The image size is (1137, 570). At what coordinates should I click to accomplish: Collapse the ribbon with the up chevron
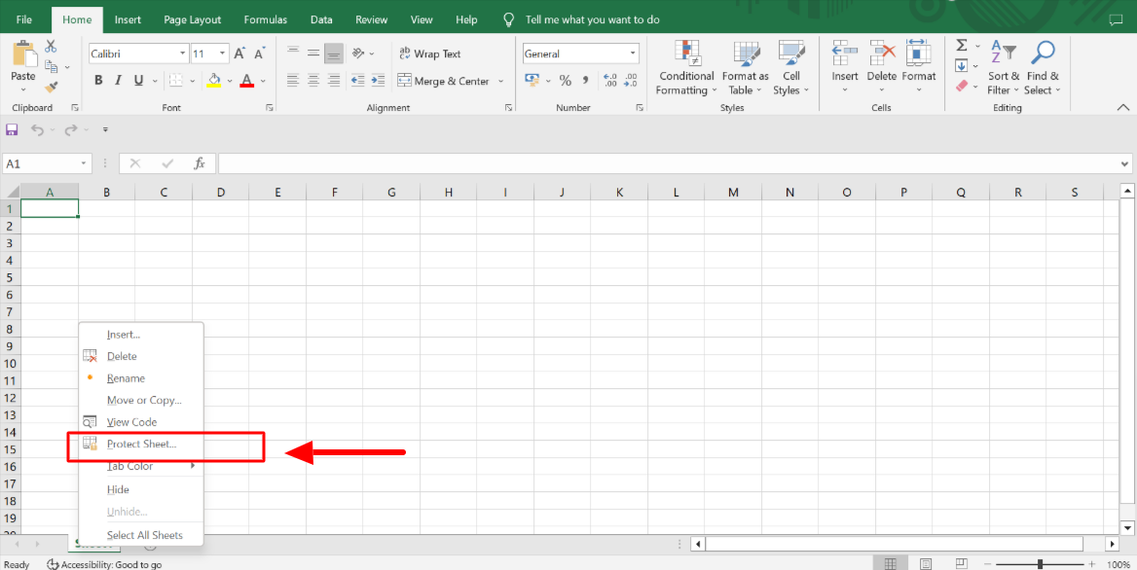click(x=1123, y=107)
